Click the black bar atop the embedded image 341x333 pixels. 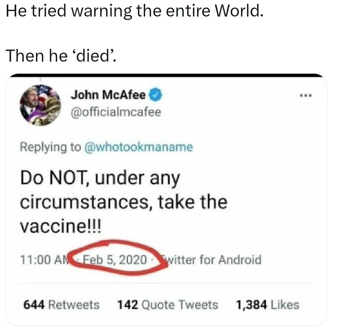[x=166, y=76]
